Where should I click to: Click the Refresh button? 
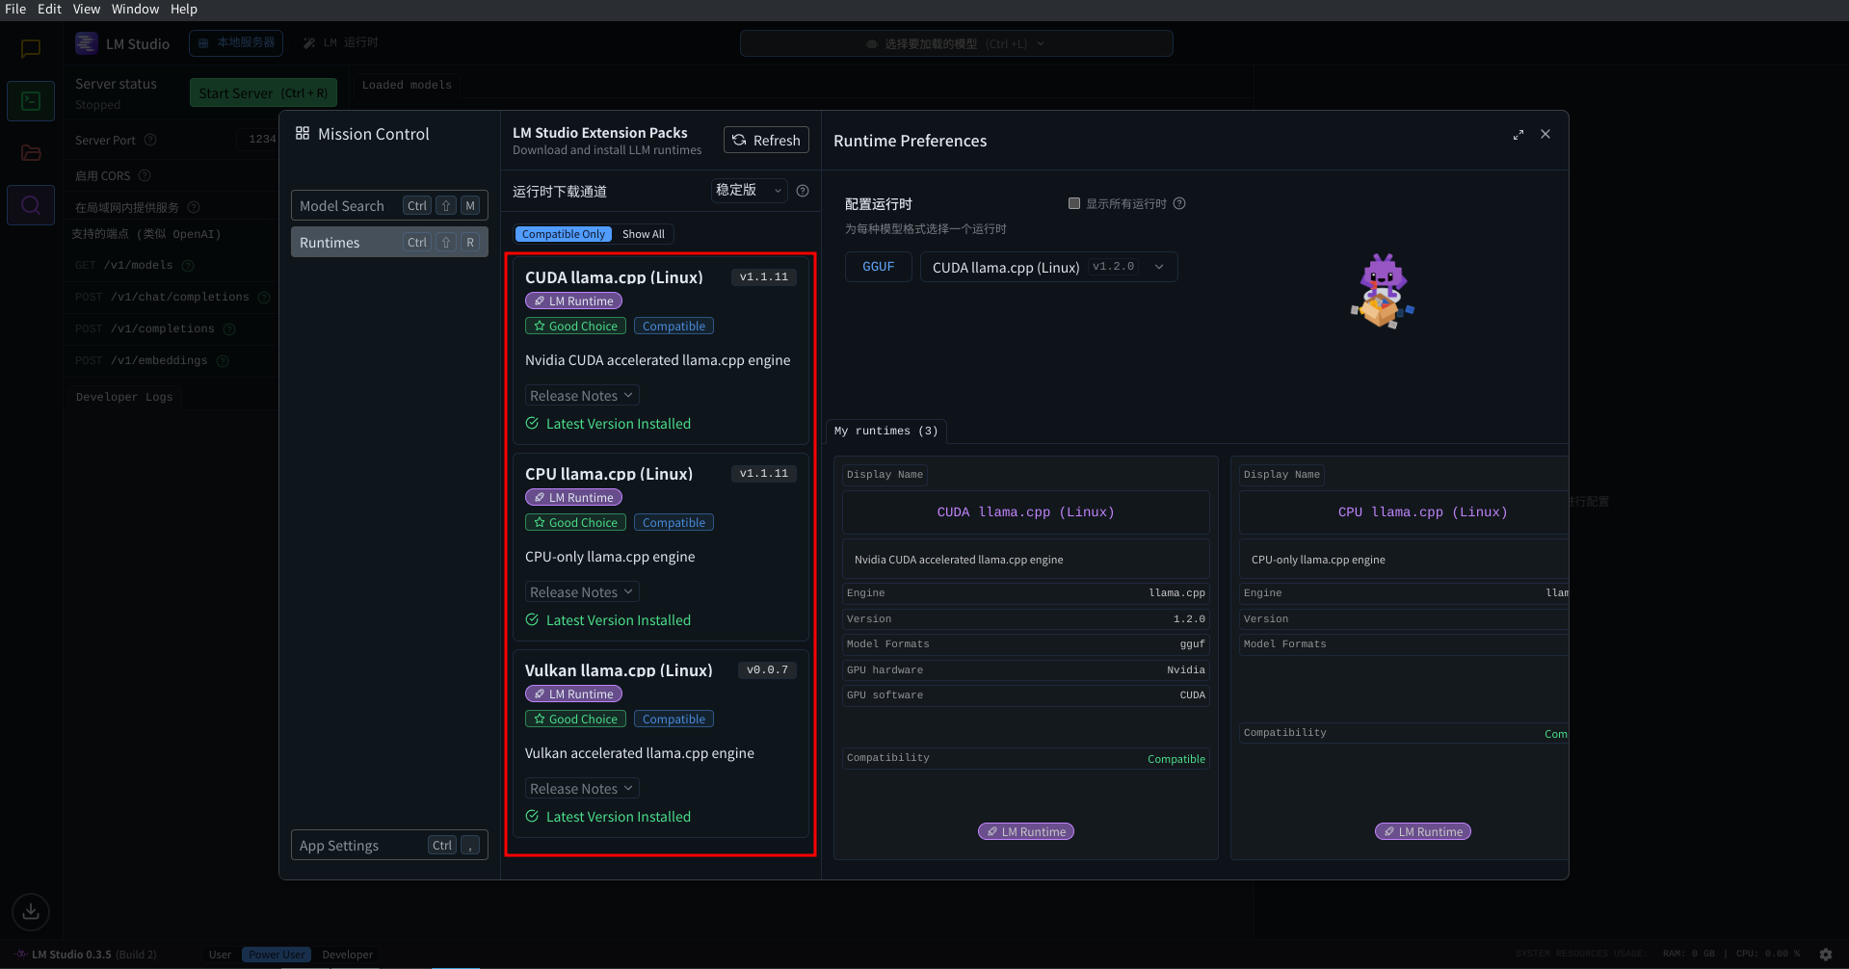click(x=766, y=140)
